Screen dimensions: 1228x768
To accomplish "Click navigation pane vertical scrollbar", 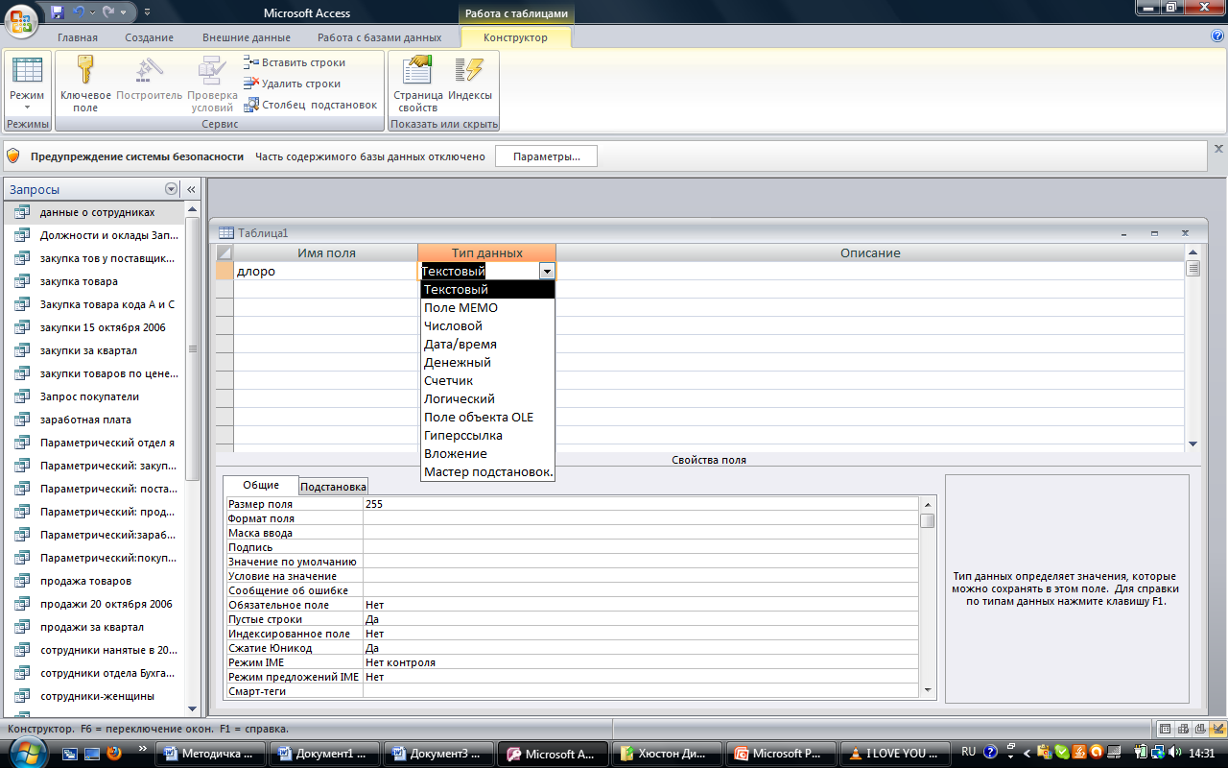I will [193, 459].
